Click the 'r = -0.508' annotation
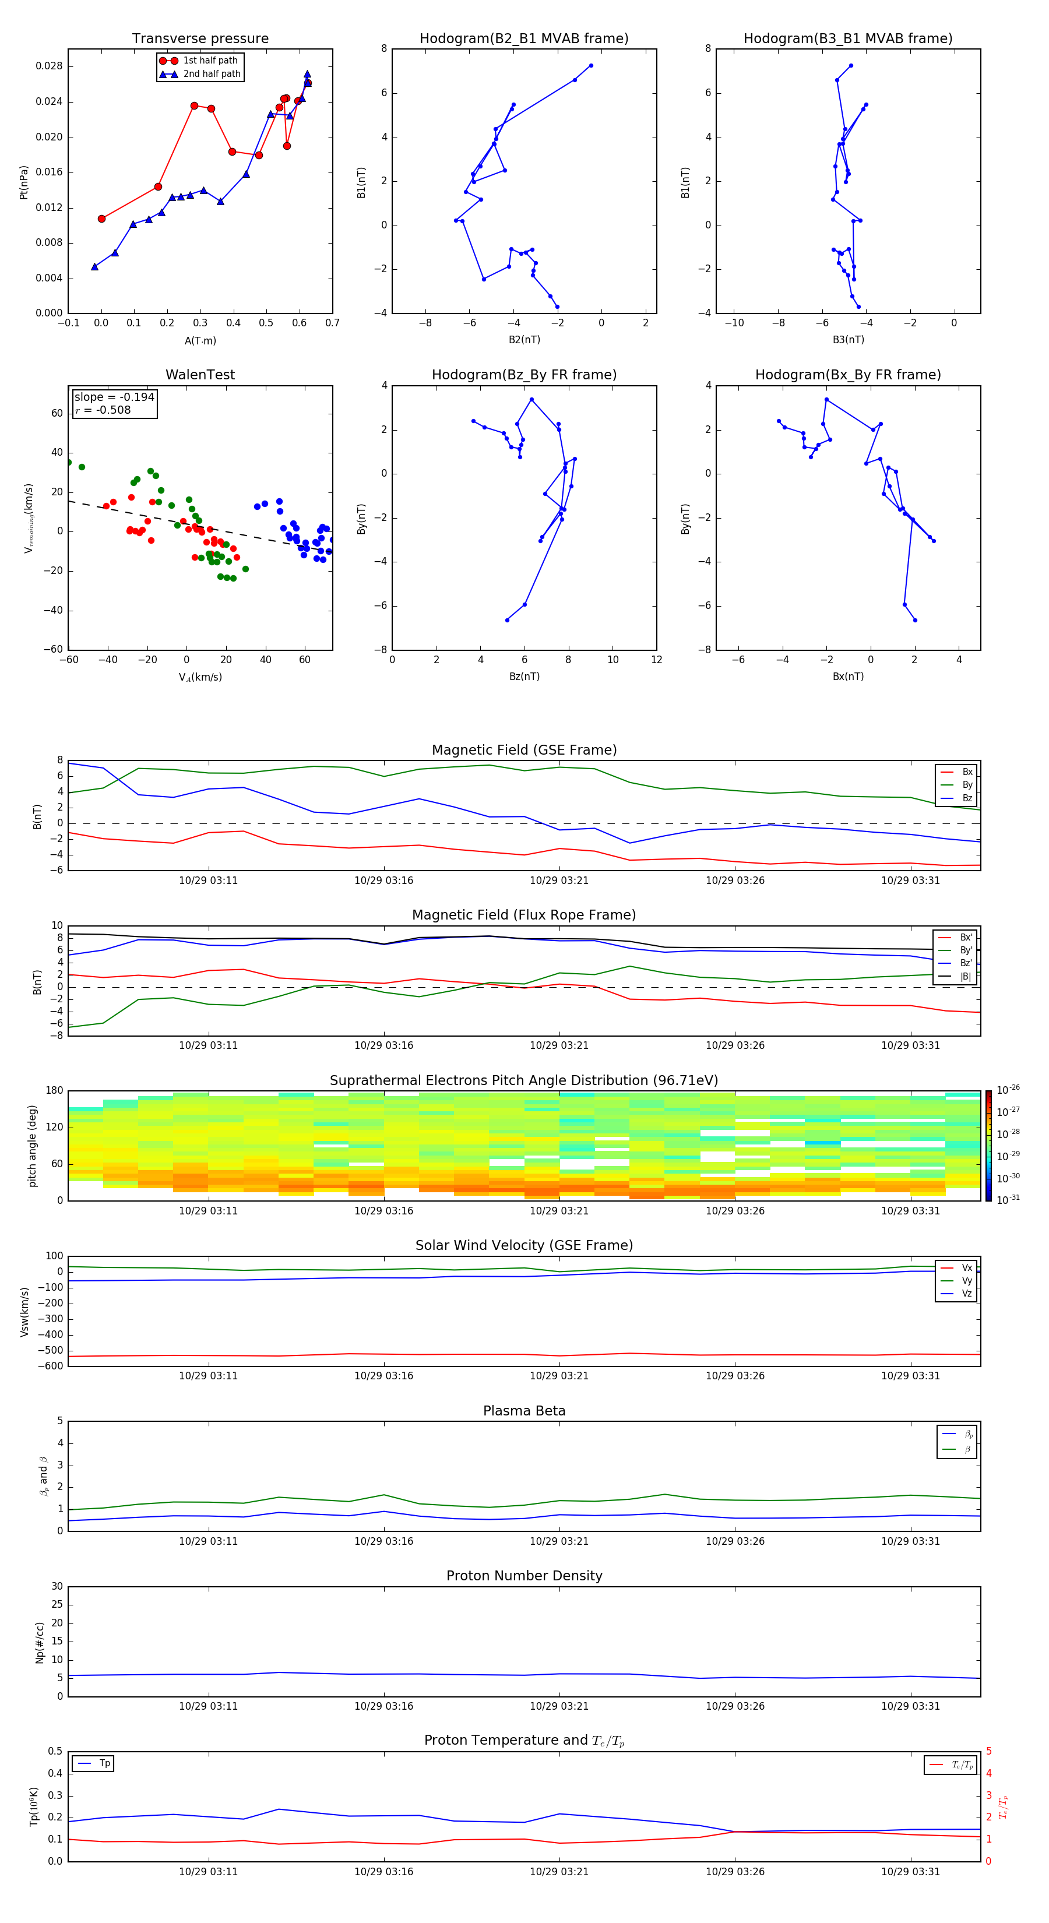The height and width of the screenshot is (1923, 1049). [x=103, y=410]
